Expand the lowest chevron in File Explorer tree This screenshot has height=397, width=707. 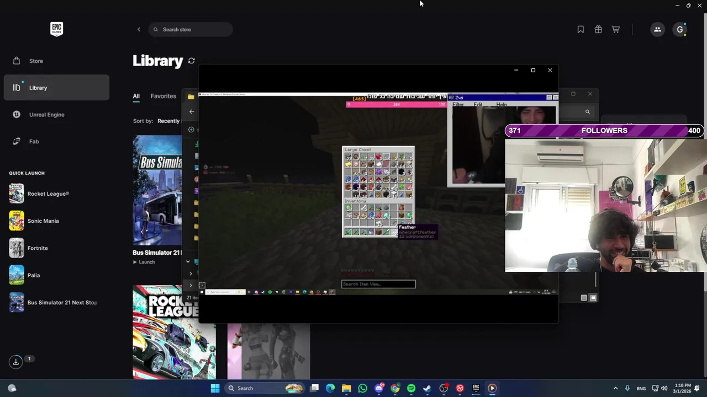tap(191, 286)
